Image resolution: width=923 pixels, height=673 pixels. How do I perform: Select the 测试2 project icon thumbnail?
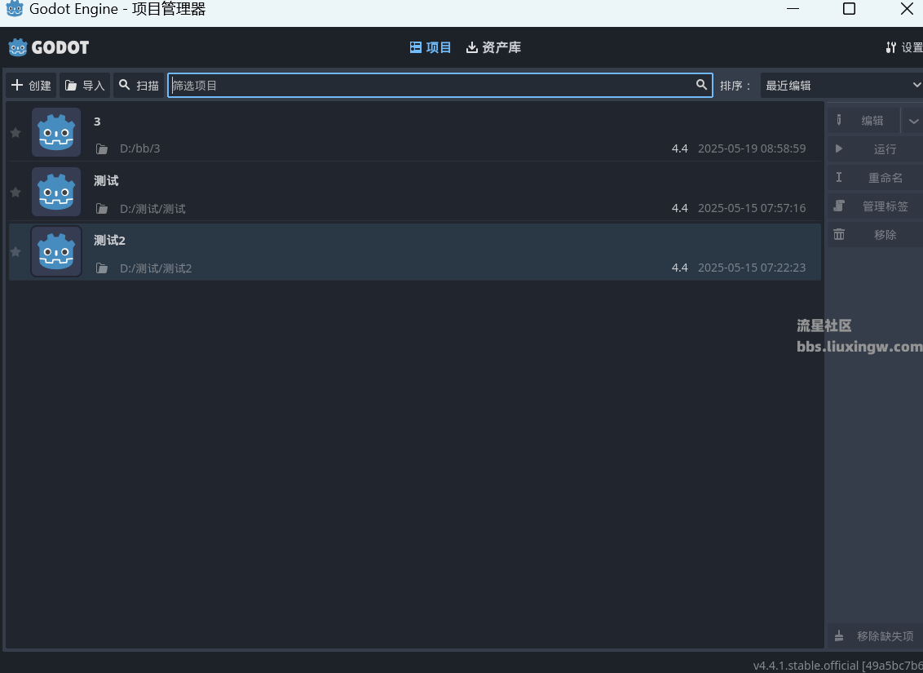tap(56, 251)
